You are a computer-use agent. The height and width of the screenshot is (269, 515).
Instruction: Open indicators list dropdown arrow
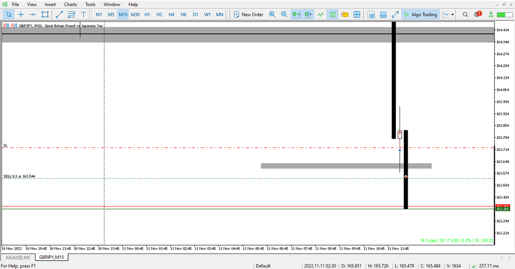pos(453,15)
